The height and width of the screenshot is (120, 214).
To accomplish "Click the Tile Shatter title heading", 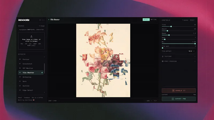I will [55, 19].
